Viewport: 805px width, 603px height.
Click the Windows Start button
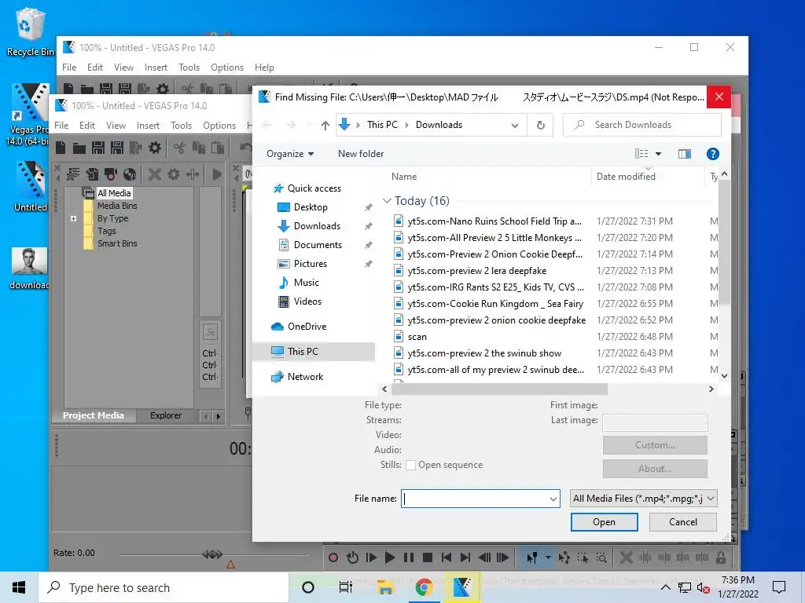pos(19,587)
